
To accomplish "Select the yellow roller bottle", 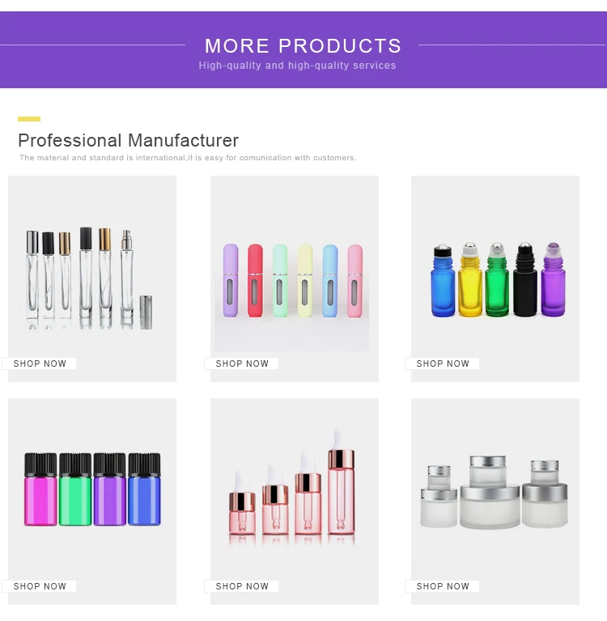I will click(x=470, y=279).
